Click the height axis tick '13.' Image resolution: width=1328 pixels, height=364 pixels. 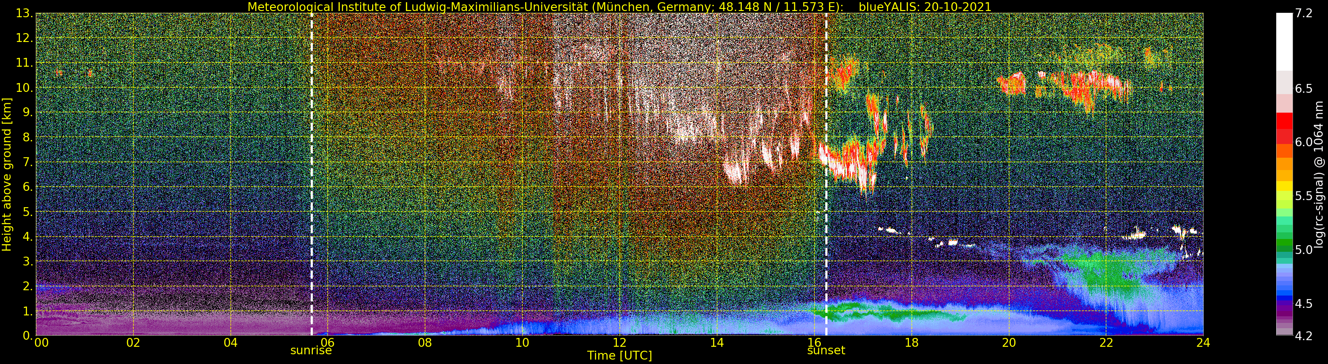pos(24,13)
